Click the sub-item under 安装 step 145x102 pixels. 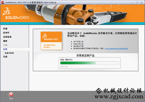click(x=9, y=53)
